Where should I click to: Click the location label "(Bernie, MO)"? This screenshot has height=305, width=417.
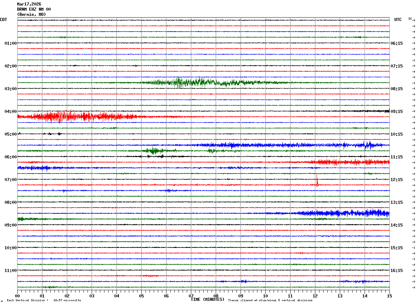click(x=31, y=14)
